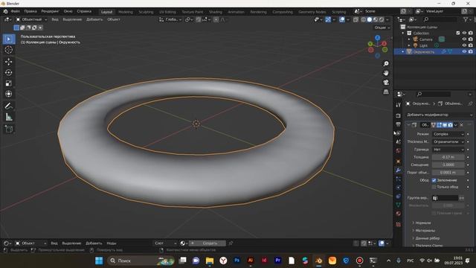Hide Camera with its eye icon
The image size is (476, 268).
[x=464, y=39]
